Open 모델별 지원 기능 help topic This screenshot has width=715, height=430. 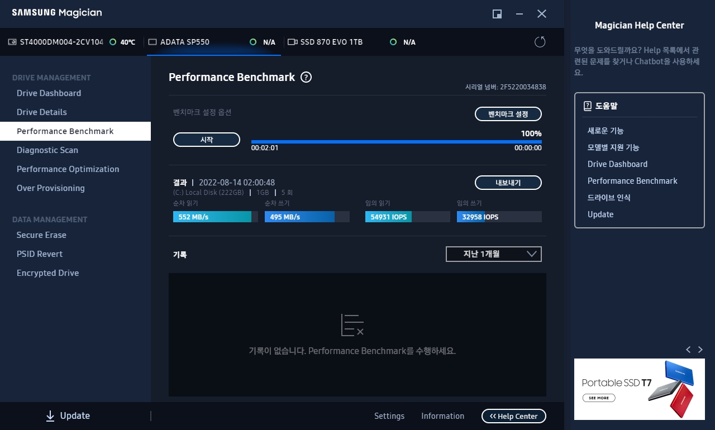coord(613,147)
